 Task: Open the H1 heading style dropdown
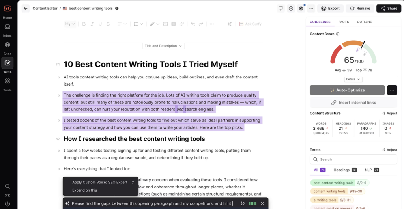point(70,24)
